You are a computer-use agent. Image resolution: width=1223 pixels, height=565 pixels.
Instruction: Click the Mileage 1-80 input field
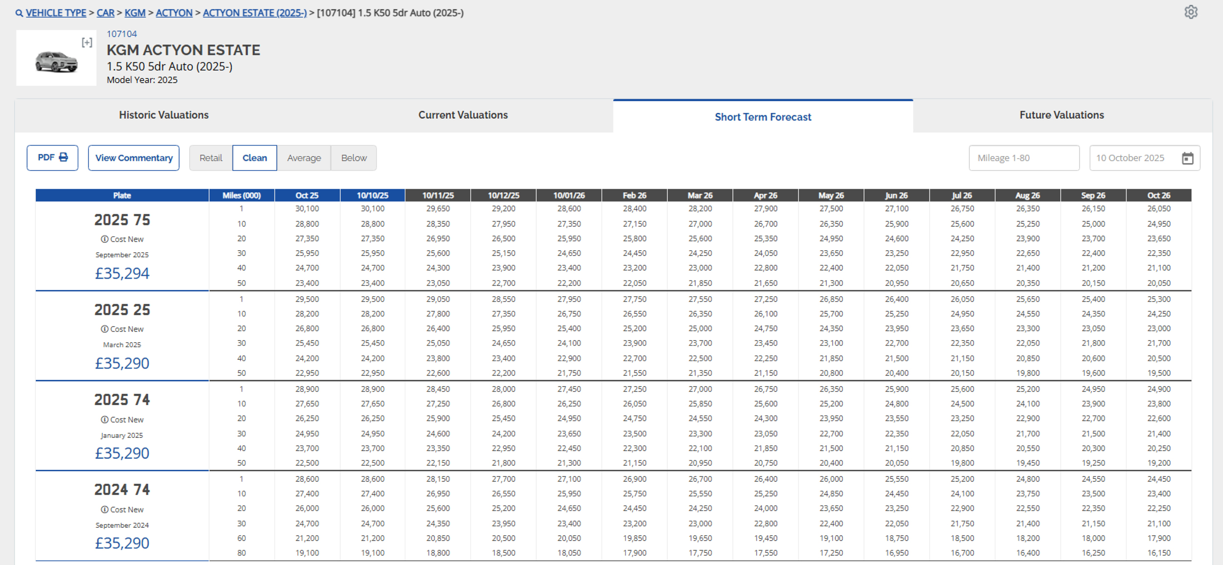pos(1023,158)
